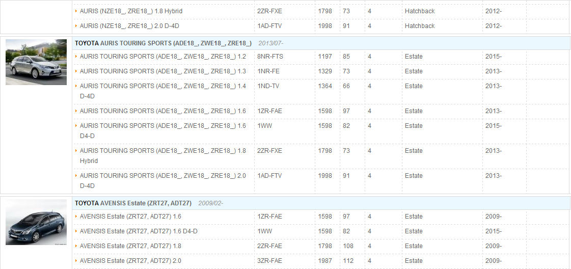
Task: Click orange arrow beside AURIS 2.0 D-4D
Action: pyautogui.click(x=76, y=26)
